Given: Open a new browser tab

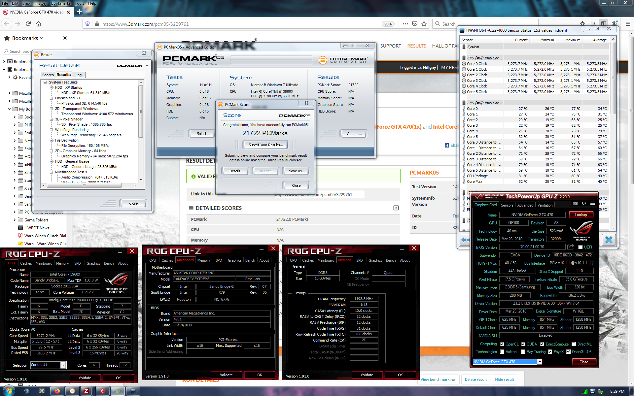Looking at the screenshot, I should 79,12.
